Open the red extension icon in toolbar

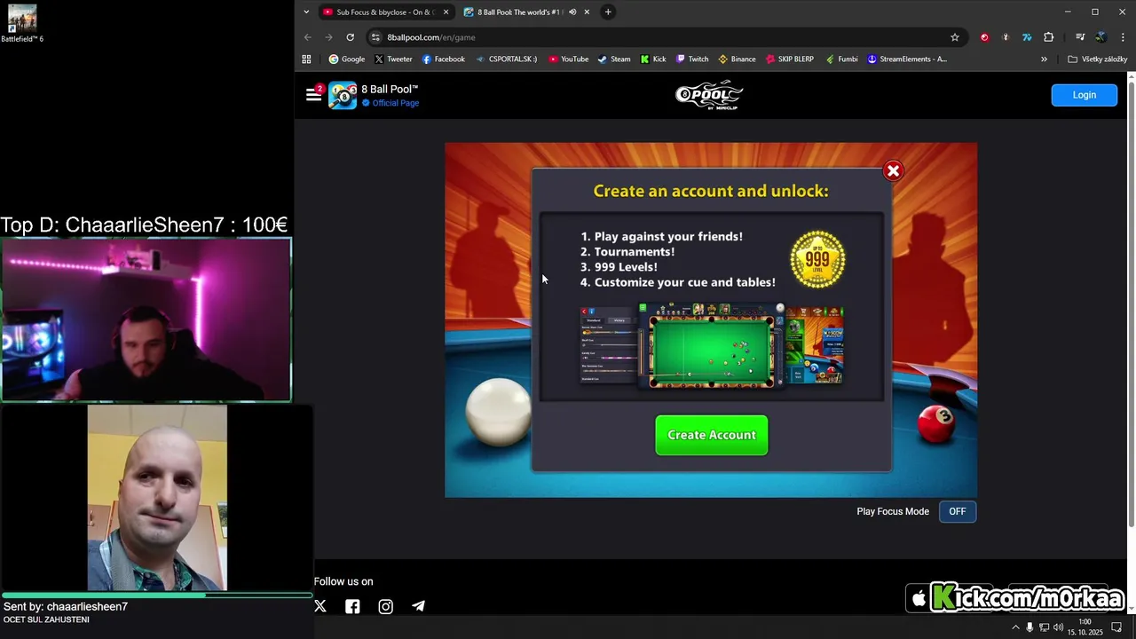pos(984,37)
